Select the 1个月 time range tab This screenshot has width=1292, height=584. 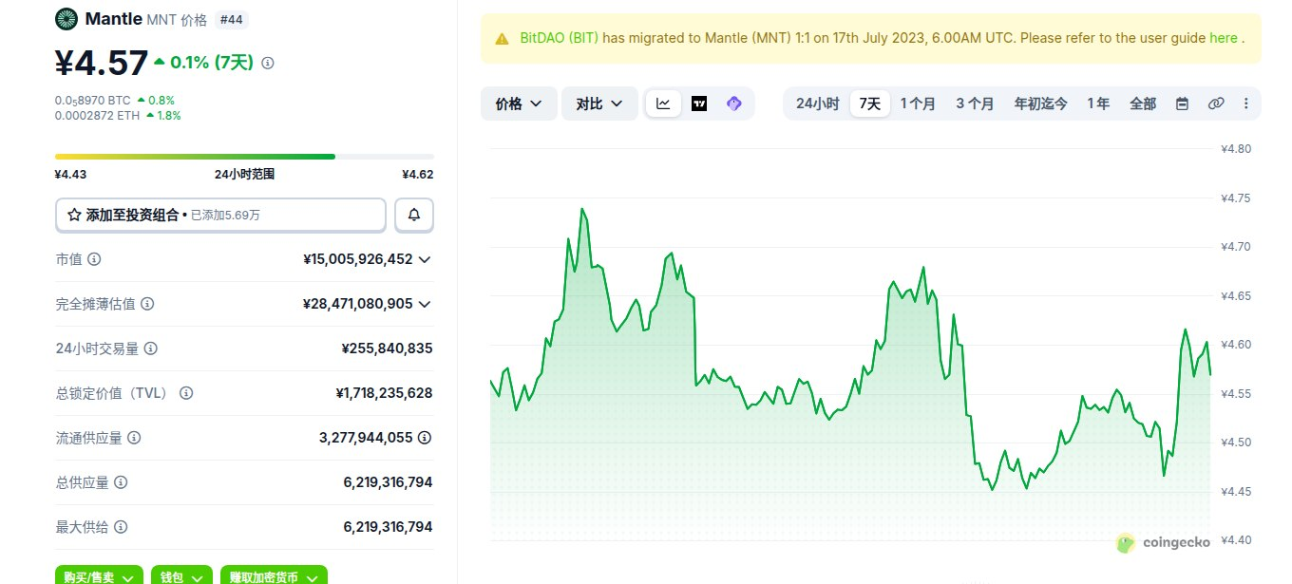click(918, 104)
